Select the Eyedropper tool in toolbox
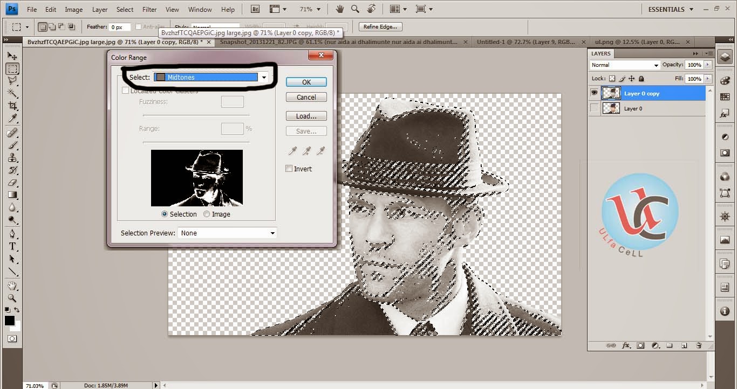 click(12, 118)
